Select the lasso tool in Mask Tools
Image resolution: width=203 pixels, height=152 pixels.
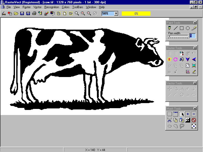tap(182, 126)
